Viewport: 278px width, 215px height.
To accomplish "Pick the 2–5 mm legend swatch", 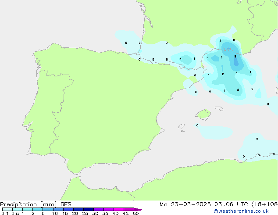I will (38, 209).
